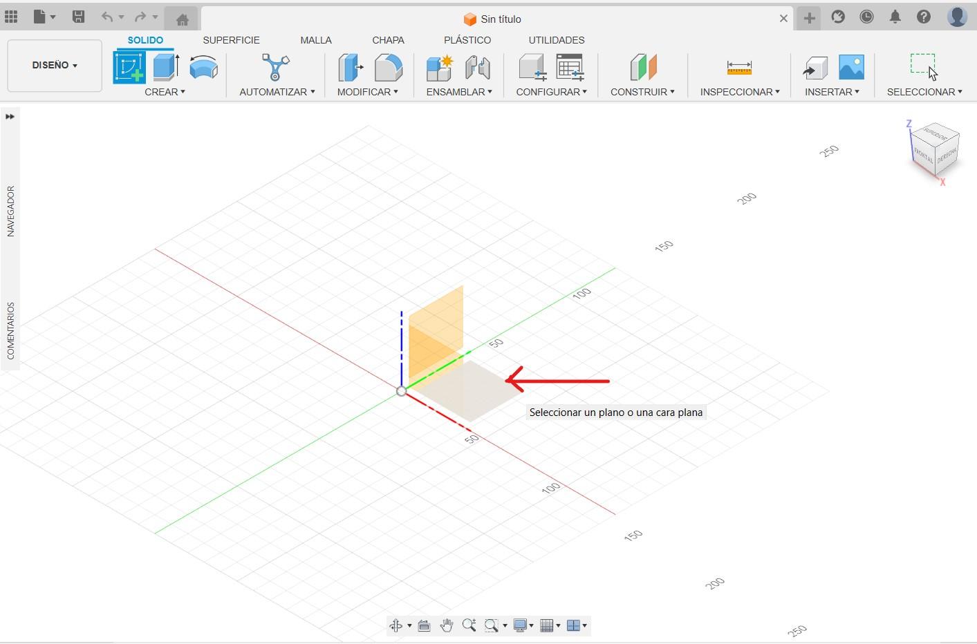This screenshot has height=644, width=977.
Task: Click the Look At tool
Action: [425, 625]
